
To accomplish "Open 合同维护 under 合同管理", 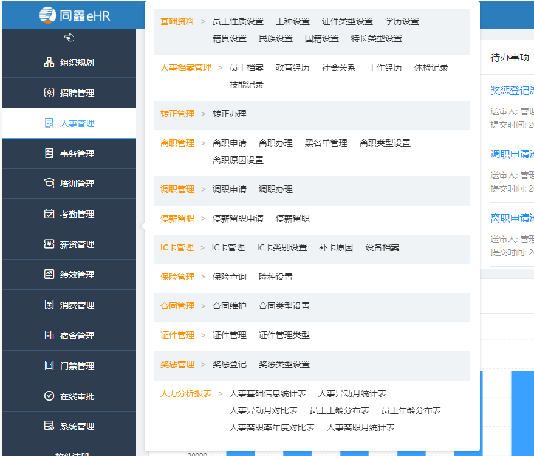I will tap(229, 306).
